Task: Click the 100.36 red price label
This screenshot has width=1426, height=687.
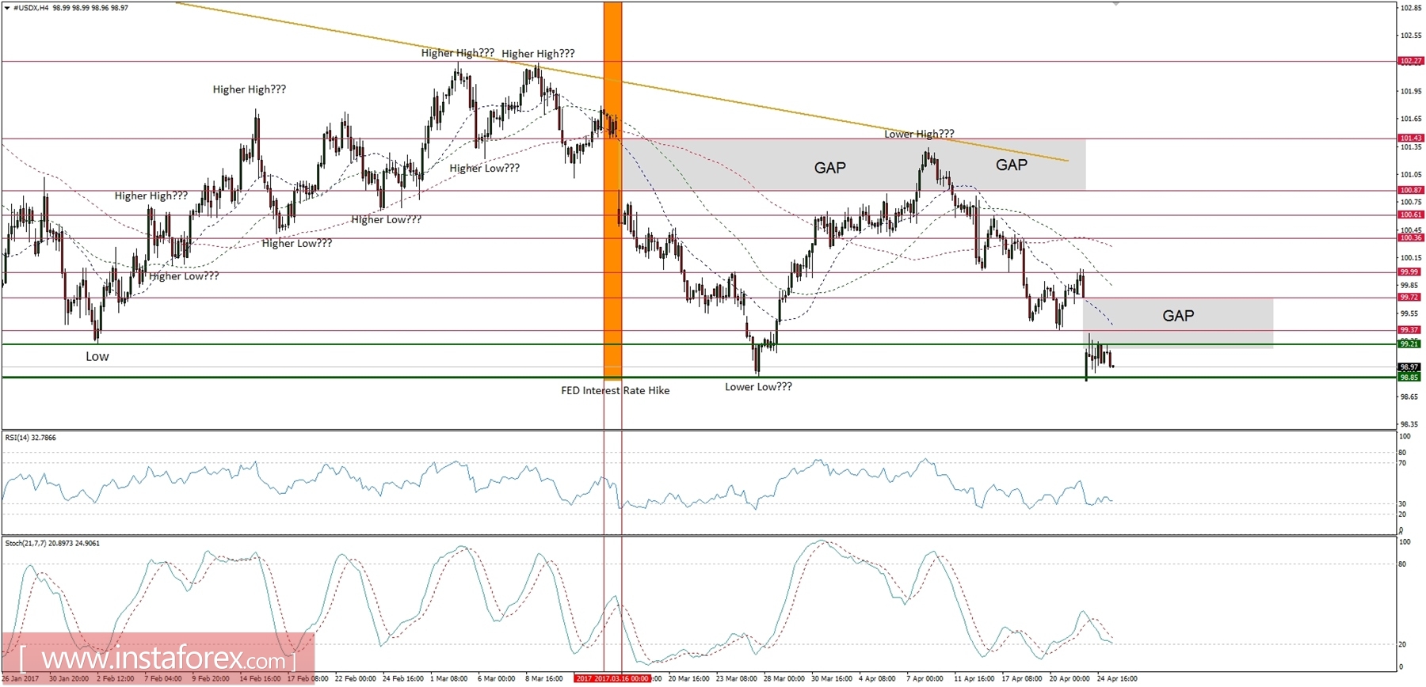Action: coord(1410,237)
